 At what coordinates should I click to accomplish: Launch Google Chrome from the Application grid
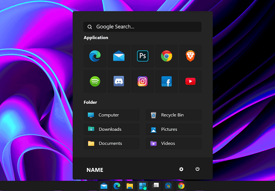166,56
